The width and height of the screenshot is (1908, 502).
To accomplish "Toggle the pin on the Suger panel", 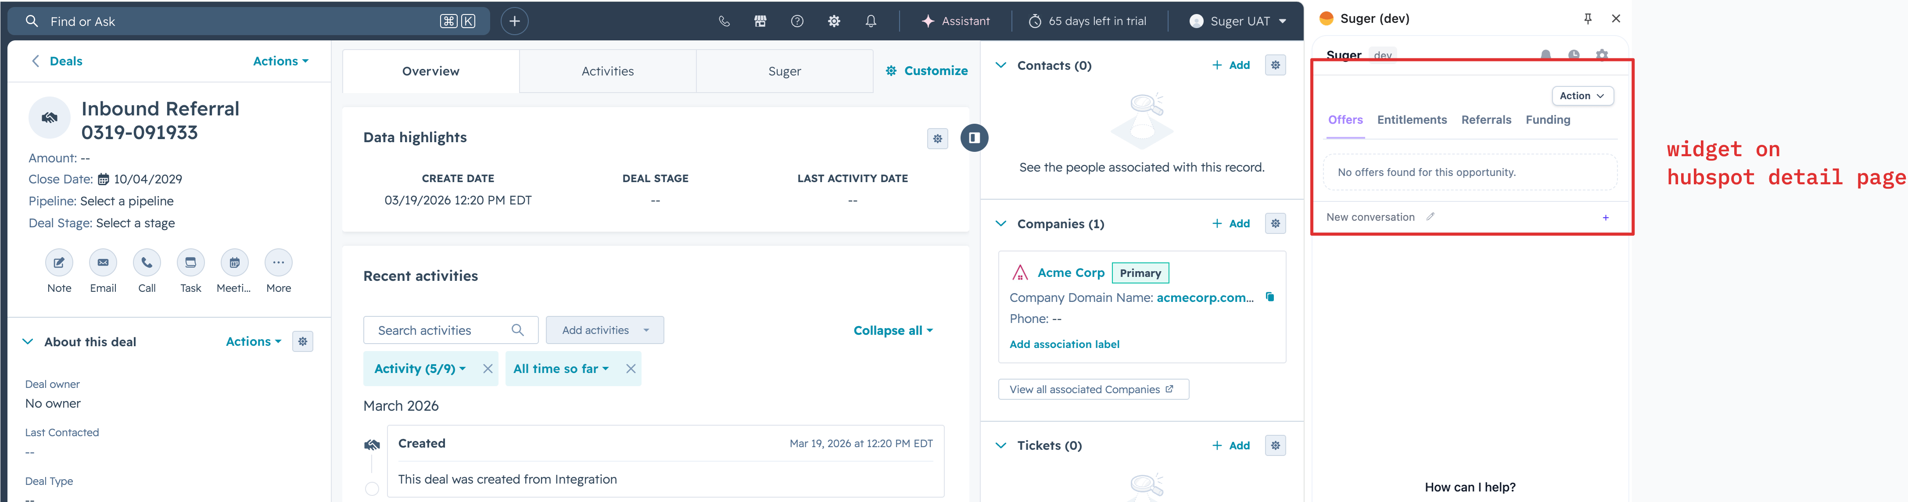I will [x=1588, y=18].
